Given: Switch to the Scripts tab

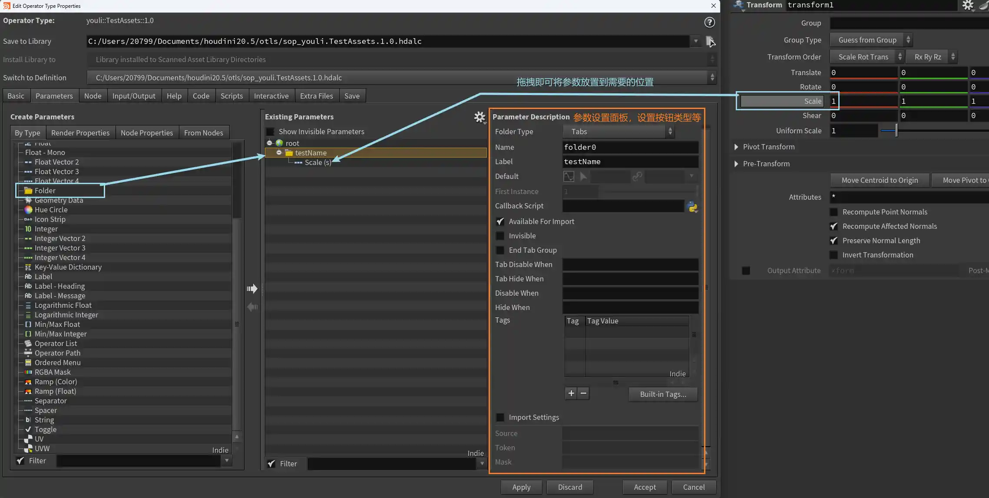Looking at the screenshot, I should pos(231,96).
